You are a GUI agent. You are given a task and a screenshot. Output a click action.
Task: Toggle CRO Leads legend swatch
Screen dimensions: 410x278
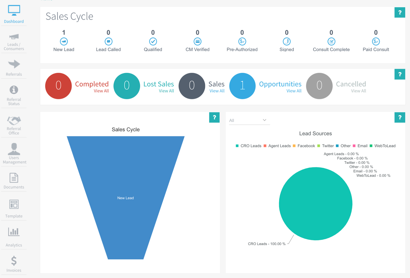pyautogui.click(x=237, y=146)
